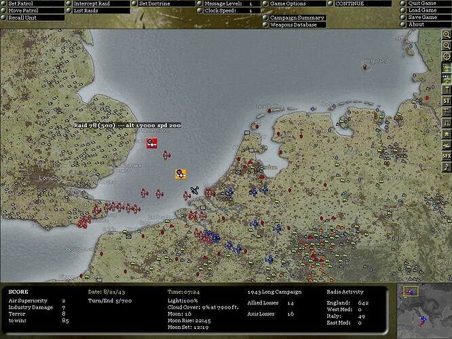This screenshot has width=452, height=339.
Task: Select the red Raid 78 roundel marker
Action: (151, 143)
